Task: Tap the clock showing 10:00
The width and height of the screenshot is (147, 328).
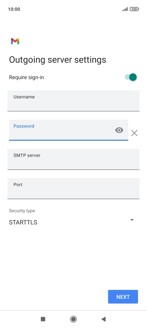Action: pyautogui.click(x=14, y=9)
